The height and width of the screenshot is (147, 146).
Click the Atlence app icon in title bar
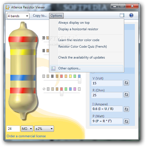(8, 7)
